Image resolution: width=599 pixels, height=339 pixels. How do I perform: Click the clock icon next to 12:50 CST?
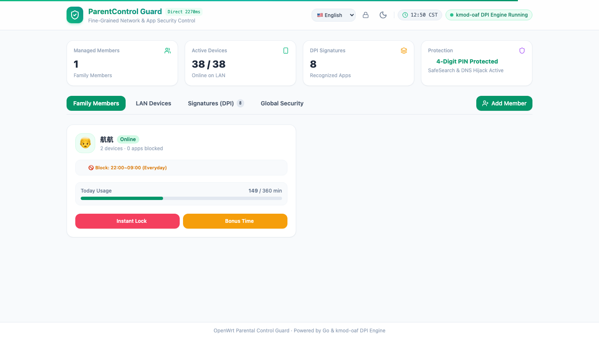click(405, 15)
